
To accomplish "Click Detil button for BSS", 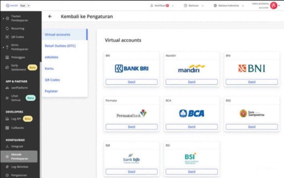I will [252, 127].
